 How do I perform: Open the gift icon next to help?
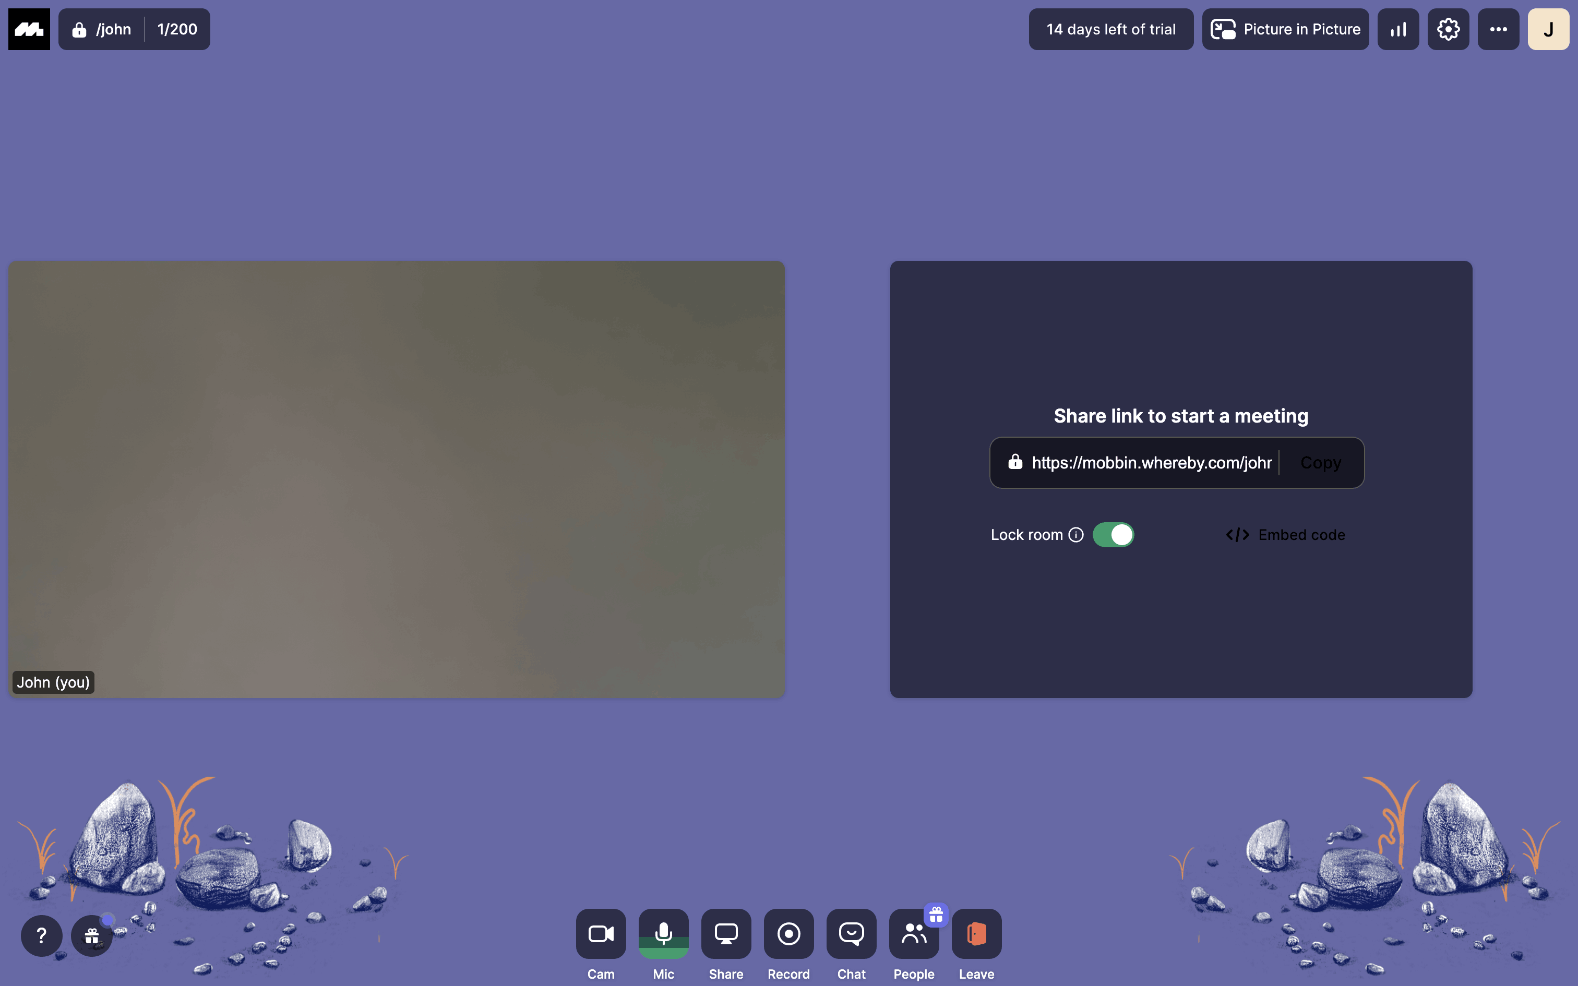92,936
